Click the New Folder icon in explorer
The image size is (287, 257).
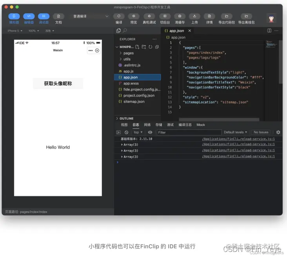coord(144,47)
